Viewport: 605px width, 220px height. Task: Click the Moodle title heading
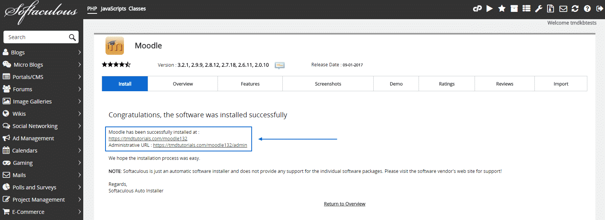tap(148, 46)
